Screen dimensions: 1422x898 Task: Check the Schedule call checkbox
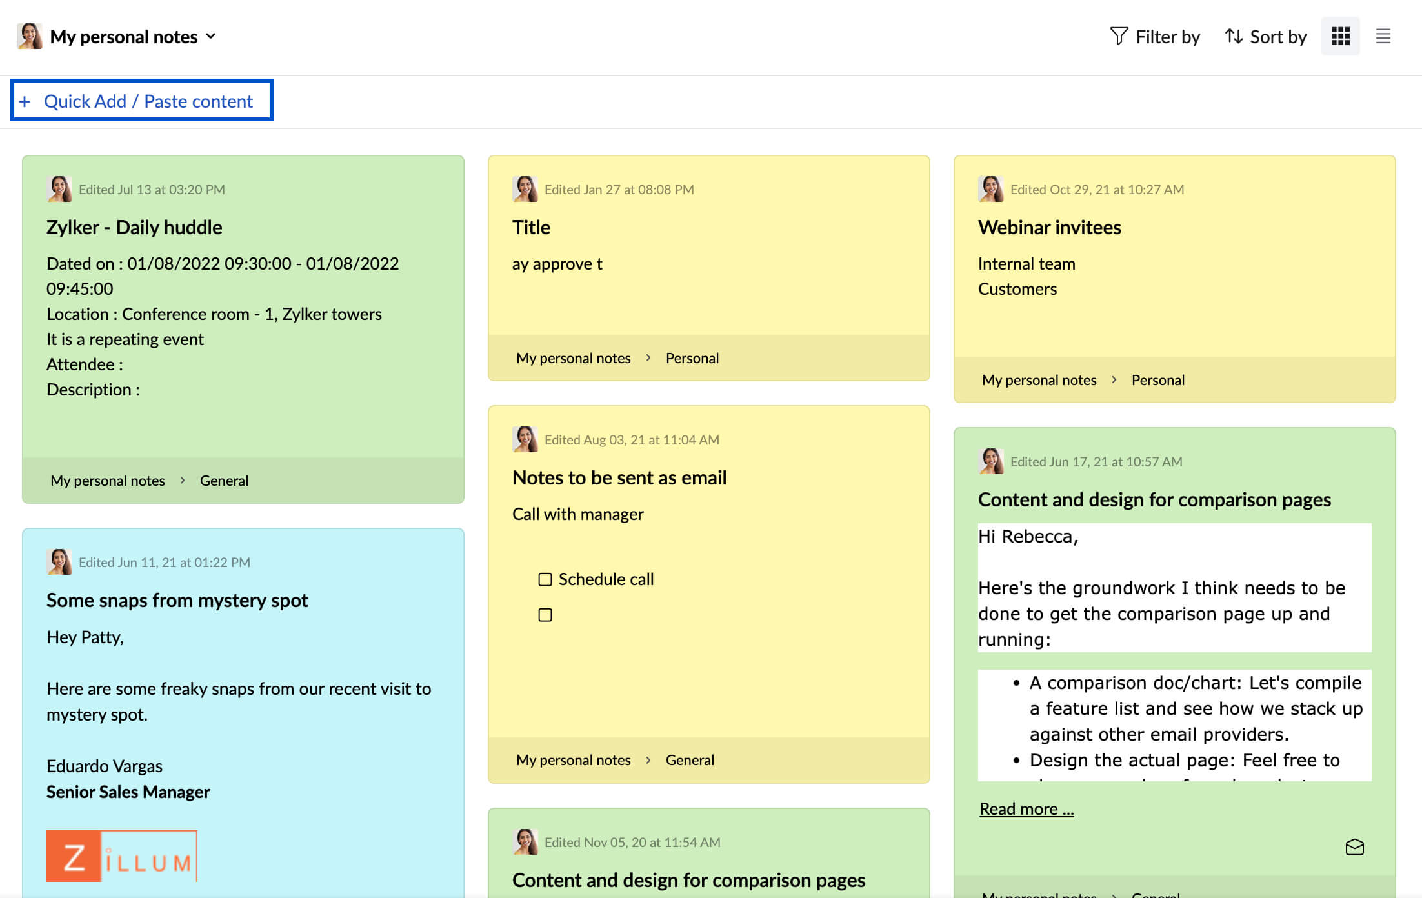(545, 579)
